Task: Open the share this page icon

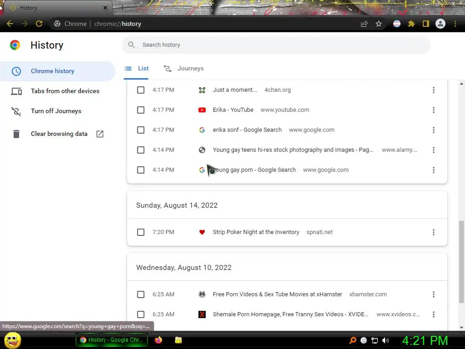Action: tap(364, 24)
